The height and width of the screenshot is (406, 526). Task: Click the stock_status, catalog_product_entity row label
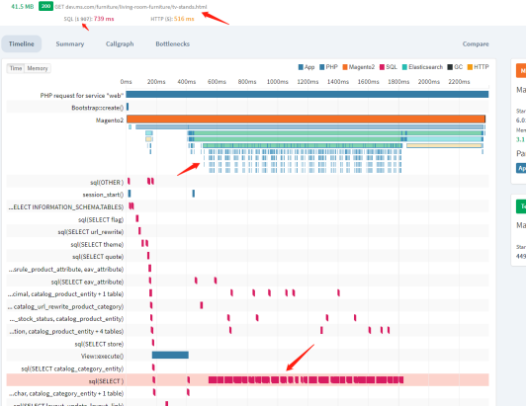click(66, 319)
